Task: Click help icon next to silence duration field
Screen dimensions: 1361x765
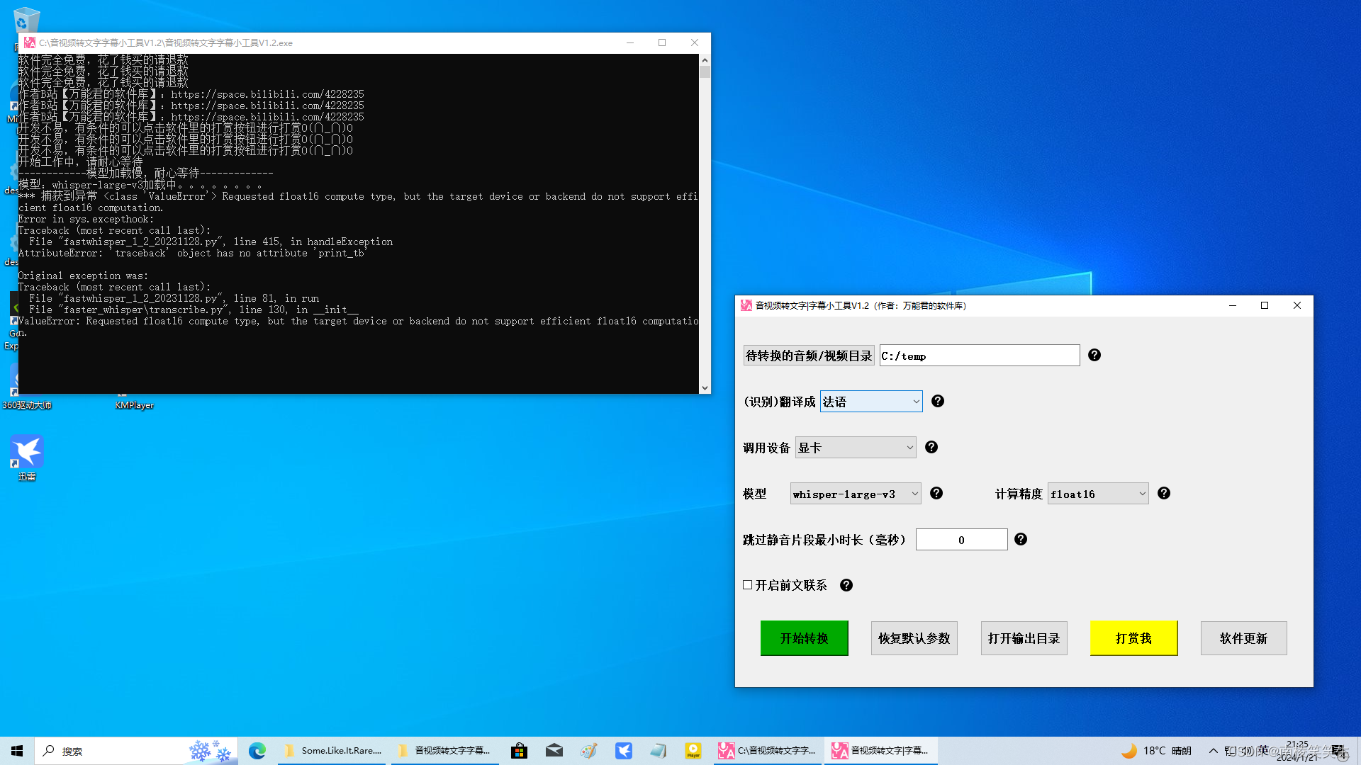Action: point(1021,539)
